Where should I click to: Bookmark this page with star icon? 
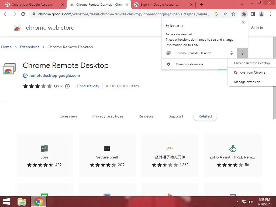(x=233, y=14)
